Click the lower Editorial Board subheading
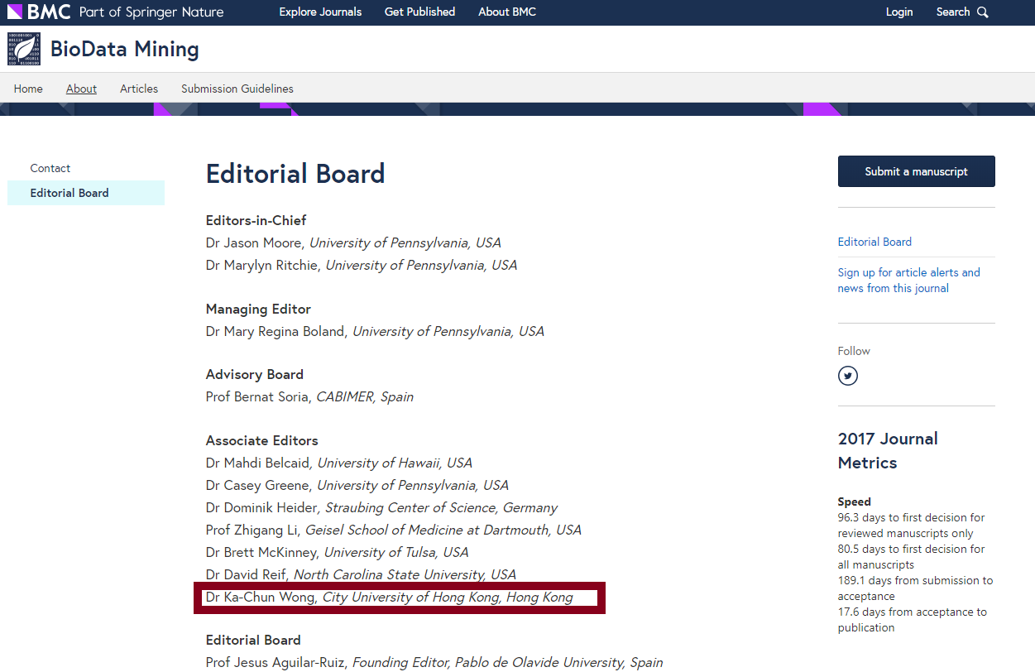 pos(253,640)
